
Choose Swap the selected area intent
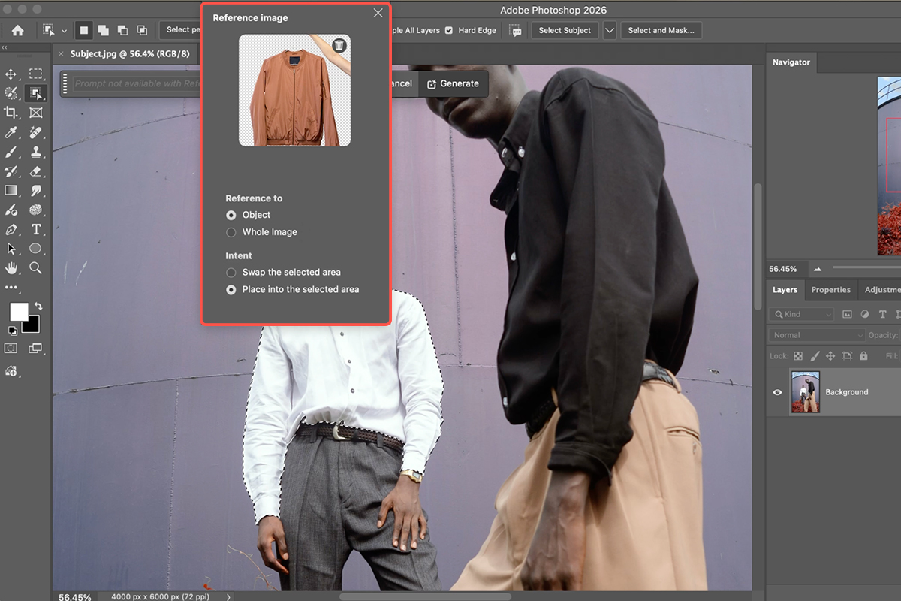click(231, 273)
